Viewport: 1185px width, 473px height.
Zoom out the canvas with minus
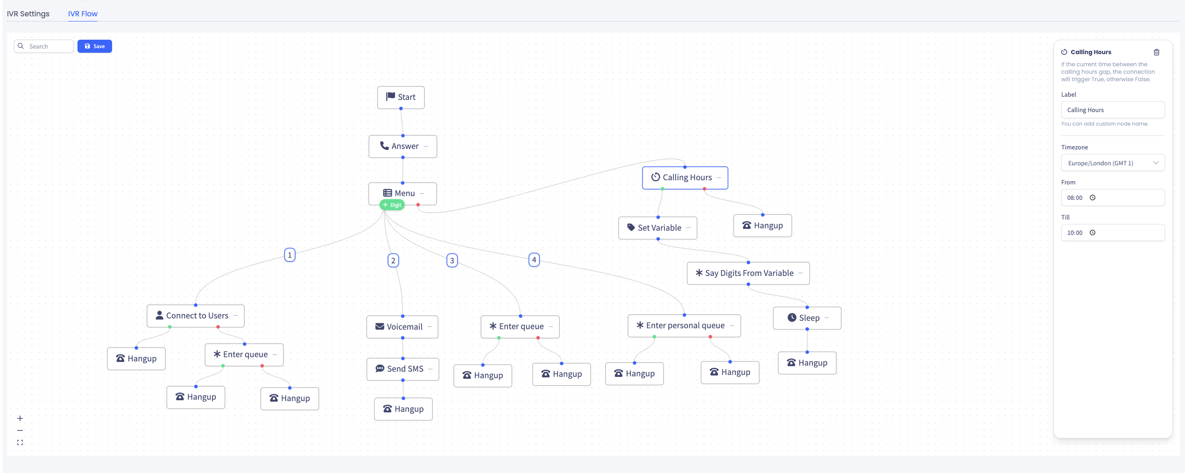click(x=20, y=431)
